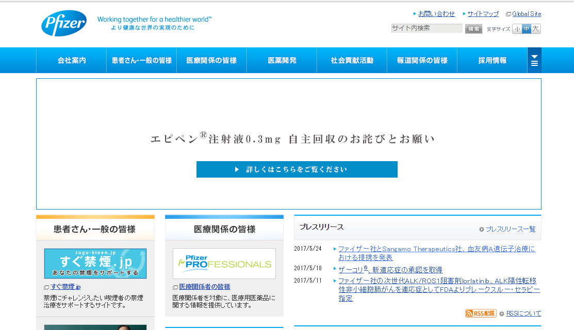Viewport: 574px width, 330px height.
Task: Open the 医療関係者の皆様 text link
Action: click(205, 287)
